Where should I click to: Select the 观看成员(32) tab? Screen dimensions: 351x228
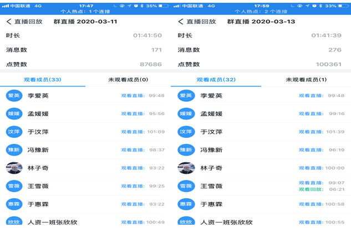[x=214, y=80]
